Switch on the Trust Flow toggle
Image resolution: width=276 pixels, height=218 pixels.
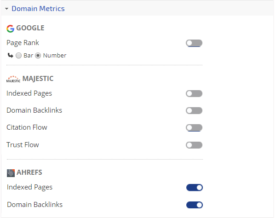tap(194, 145)
